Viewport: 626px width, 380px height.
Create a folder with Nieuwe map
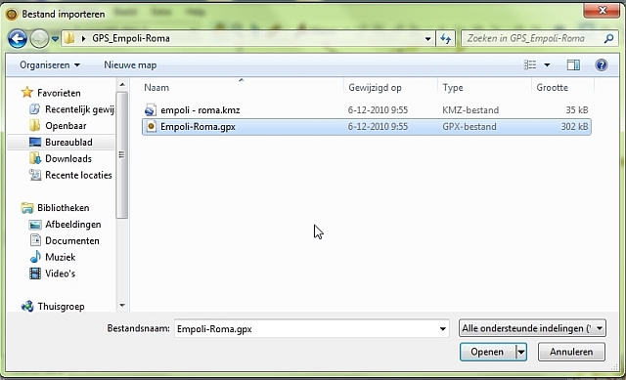[x=130, y=65]
